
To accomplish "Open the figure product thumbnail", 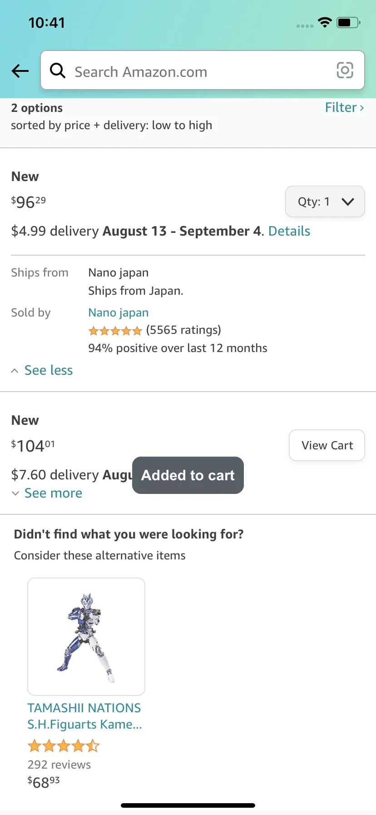I will pos(86,637).
